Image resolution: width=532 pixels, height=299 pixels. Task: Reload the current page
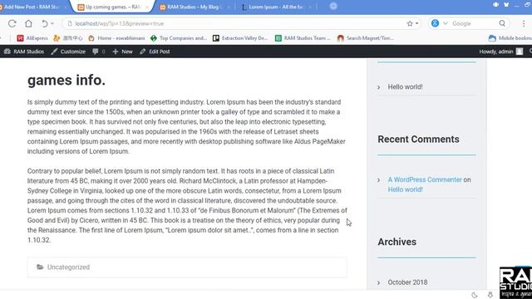(12, 23)
